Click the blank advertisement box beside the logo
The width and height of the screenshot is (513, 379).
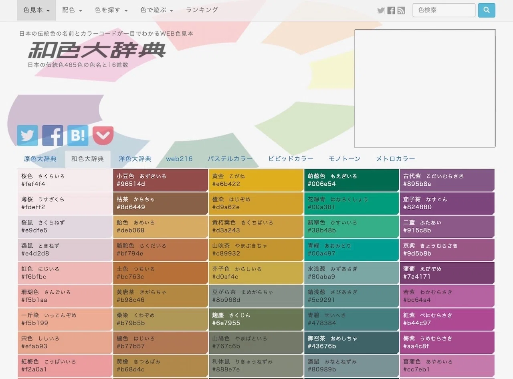click(425, 88)
